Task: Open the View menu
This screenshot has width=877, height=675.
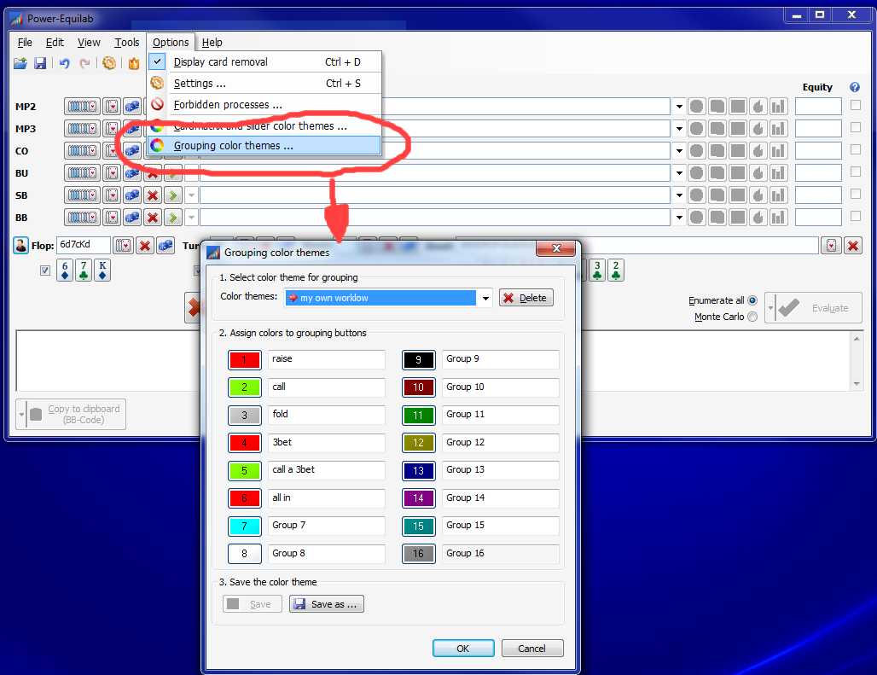Action: 89,43
